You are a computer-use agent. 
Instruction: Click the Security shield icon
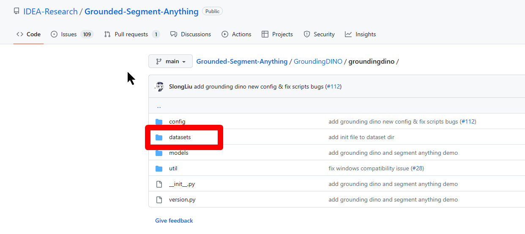pyautogui.click(x=307, y=34)
